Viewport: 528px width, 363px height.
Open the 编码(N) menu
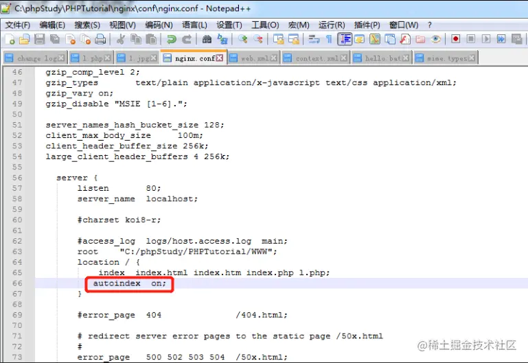coord(159,25)
